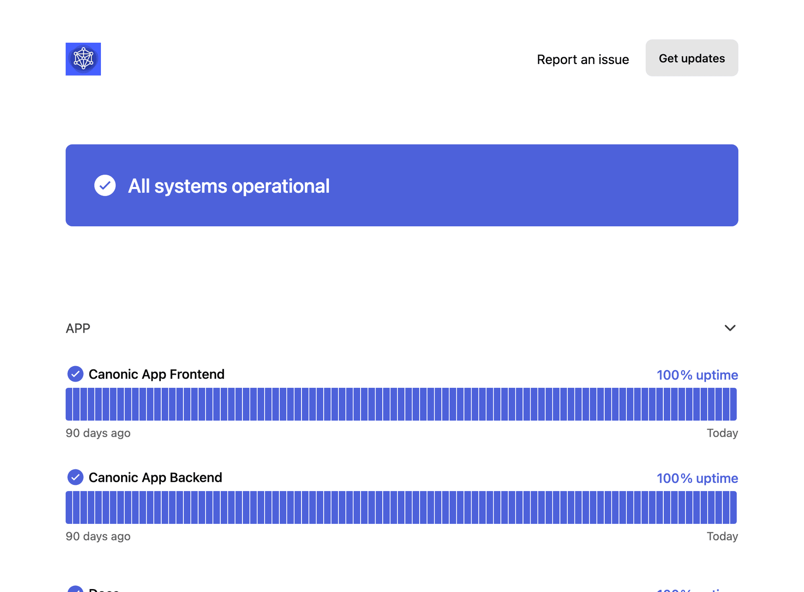The height and width of the screenshot is (592, 804).
Task: Open the Report an issue link
Action: click(x=582, y=59)
